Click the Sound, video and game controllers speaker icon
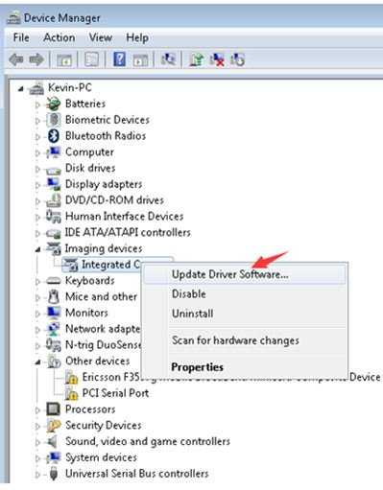 [52, 441]
